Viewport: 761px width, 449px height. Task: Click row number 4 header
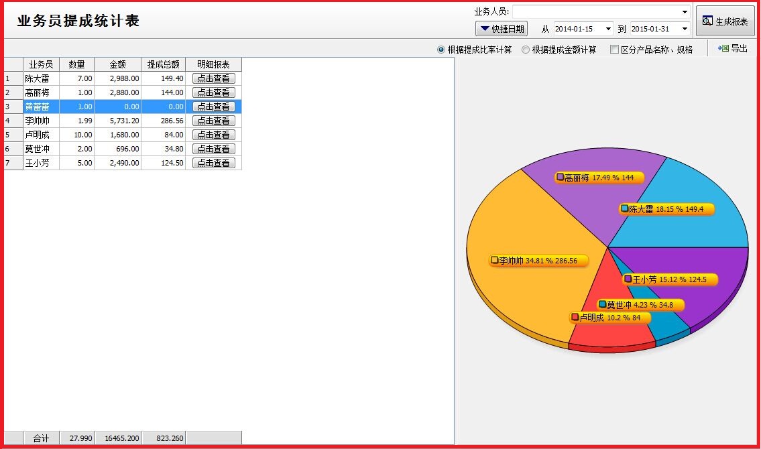click(x=13, y=121)
